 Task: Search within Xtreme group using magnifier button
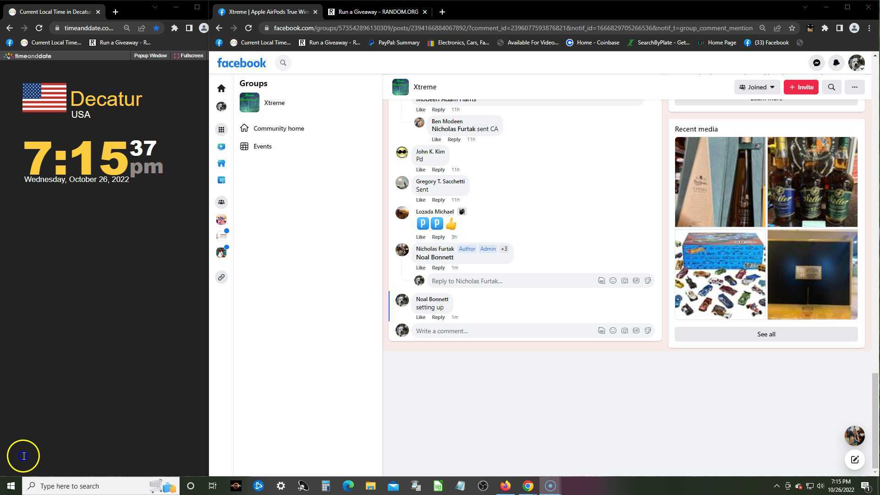click(831, 87)
